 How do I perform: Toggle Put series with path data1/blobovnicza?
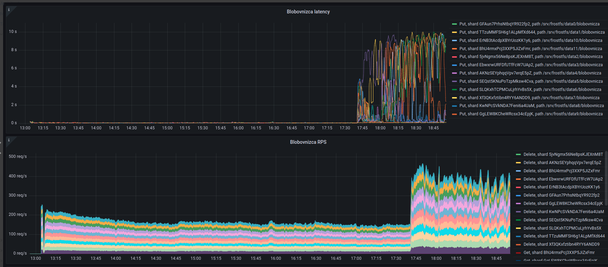click(532, 32)
